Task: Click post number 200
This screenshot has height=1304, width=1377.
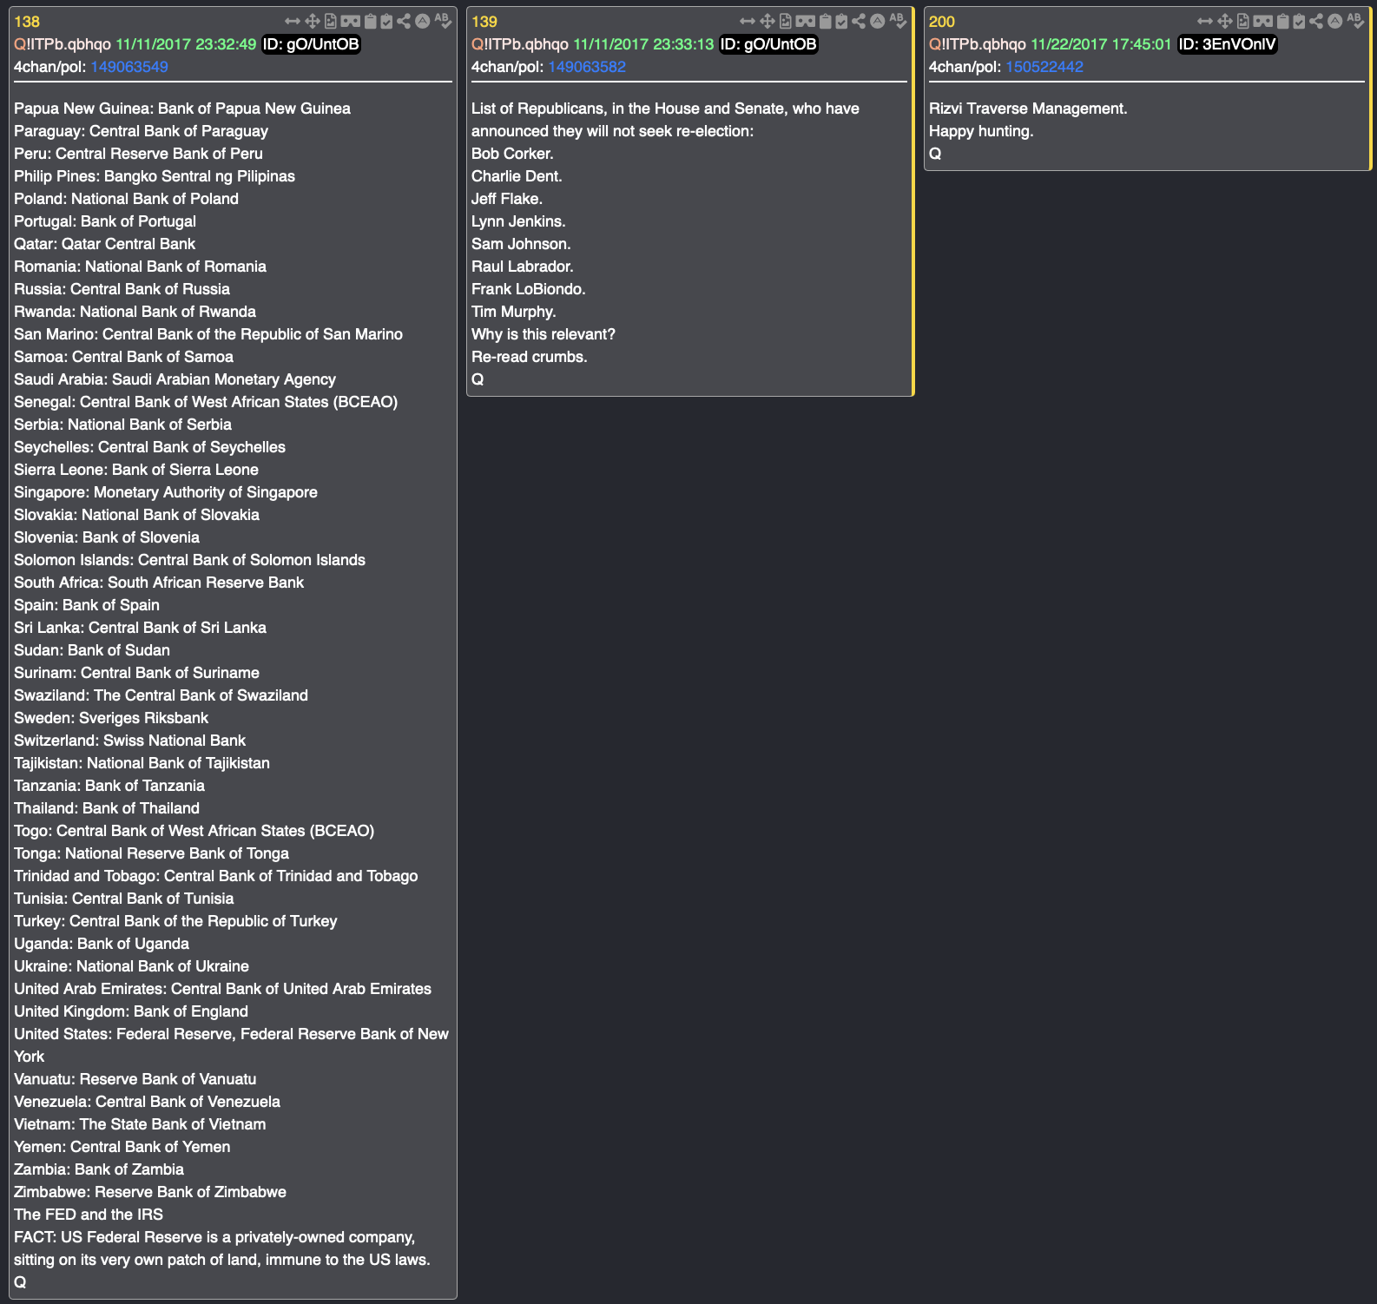Action: [942, 22]
